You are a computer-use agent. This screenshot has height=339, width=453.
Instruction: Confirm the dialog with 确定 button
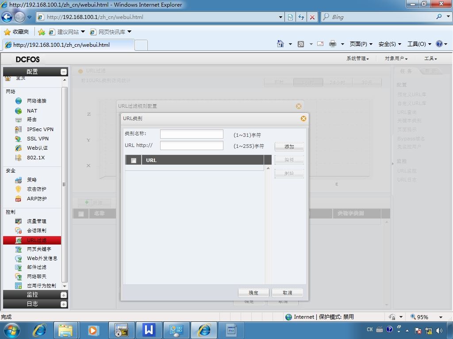tap(253, 293)
